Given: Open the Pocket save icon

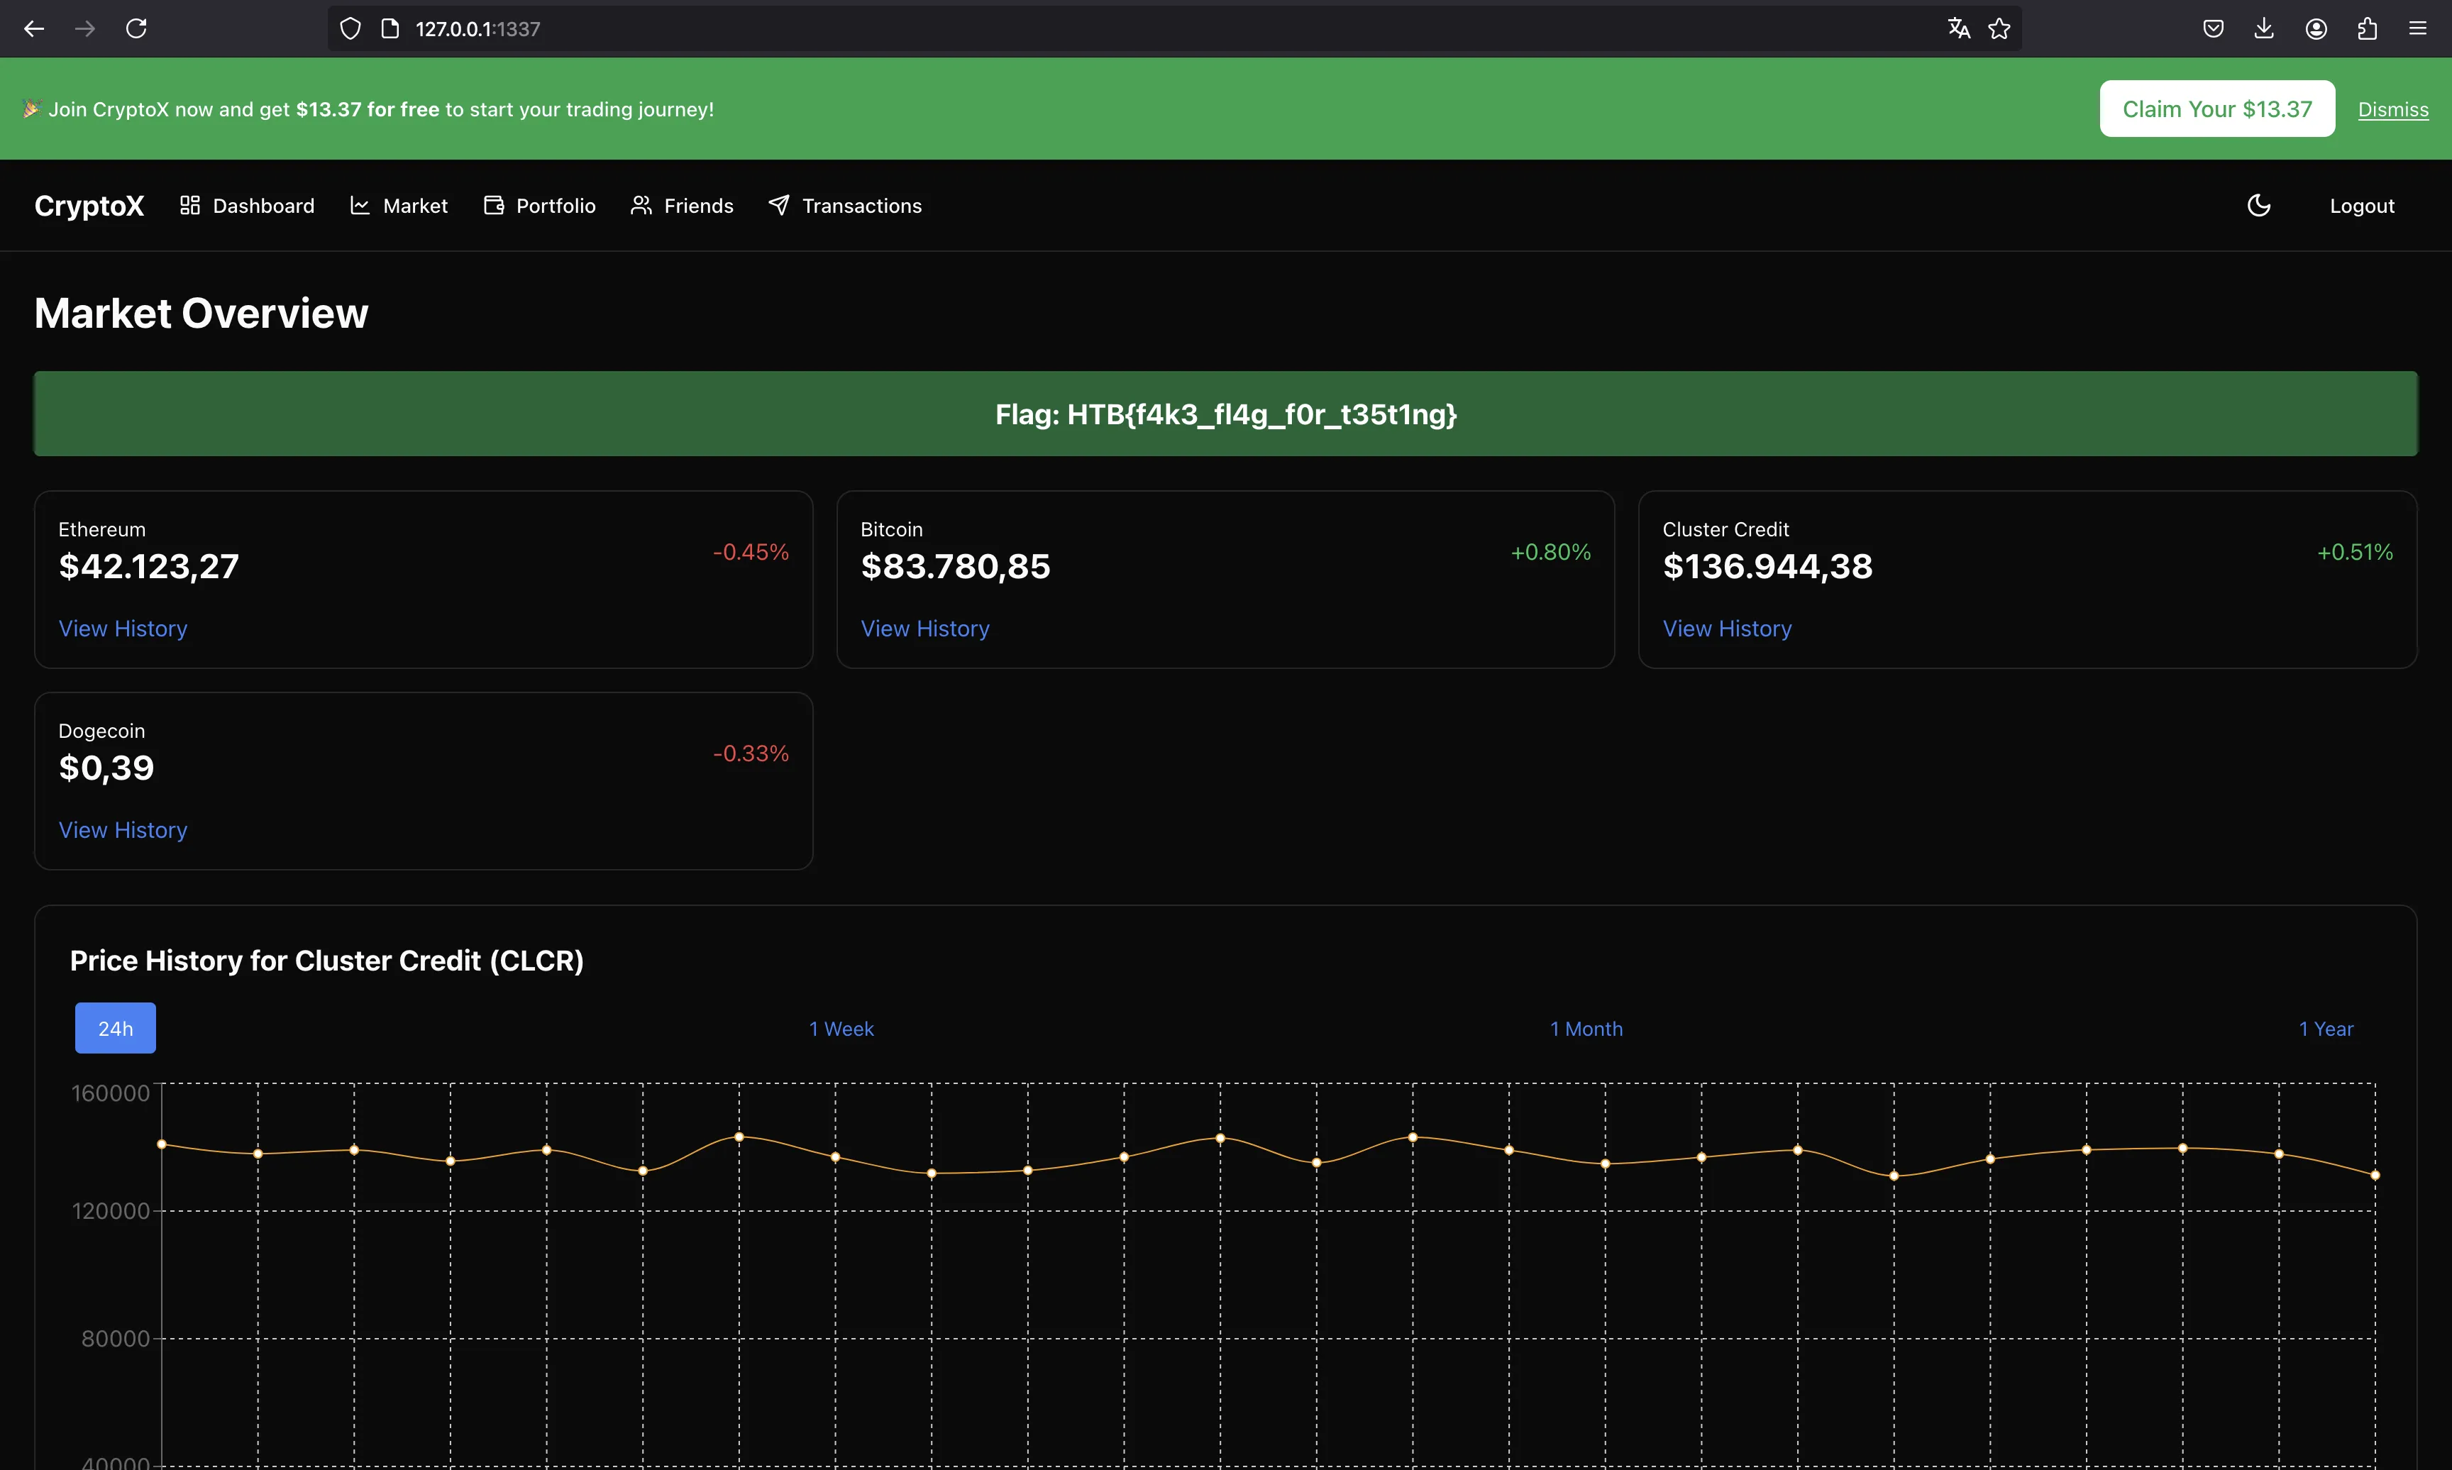Looking at the screenshot, I should tap(2214, 28).
